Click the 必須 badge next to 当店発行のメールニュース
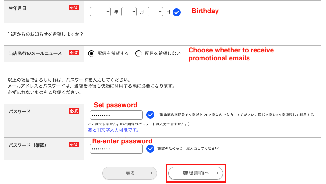Image resolution: width=326 pixels, height=184 pixels. (x=74, y=53)
